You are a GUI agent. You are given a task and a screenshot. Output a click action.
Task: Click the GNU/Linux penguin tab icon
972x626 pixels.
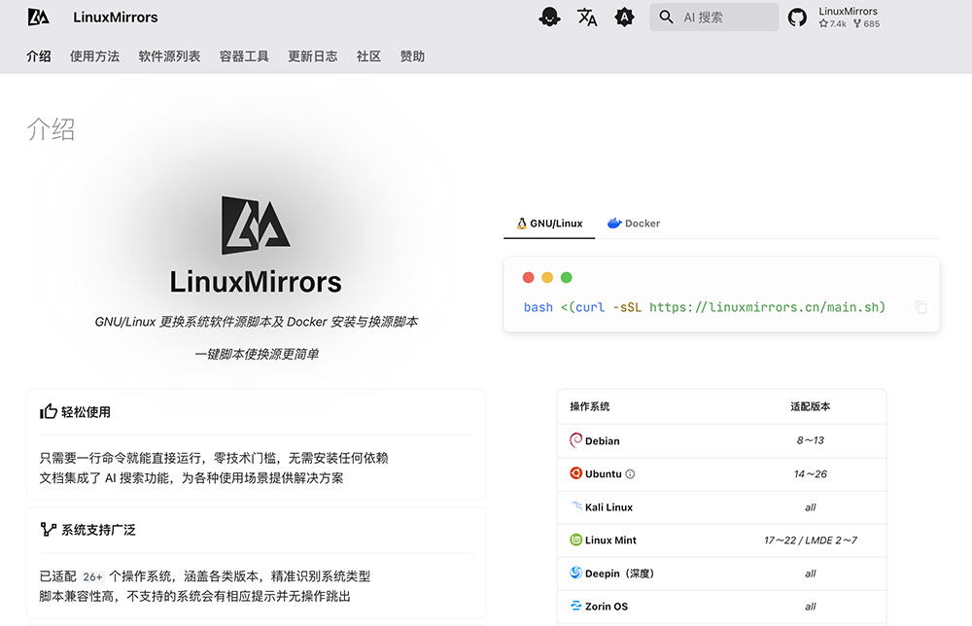pos(522,224)
